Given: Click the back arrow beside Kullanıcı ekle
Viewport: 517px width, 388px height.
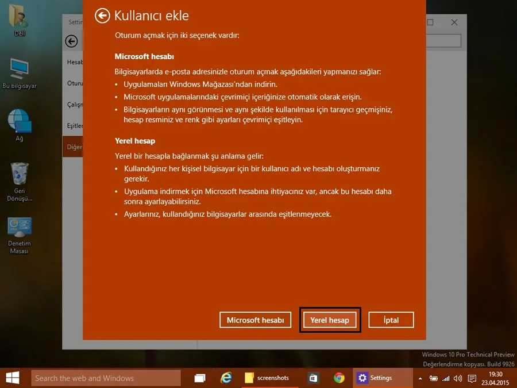Looking at the screenshot, I should click(102, 16).
